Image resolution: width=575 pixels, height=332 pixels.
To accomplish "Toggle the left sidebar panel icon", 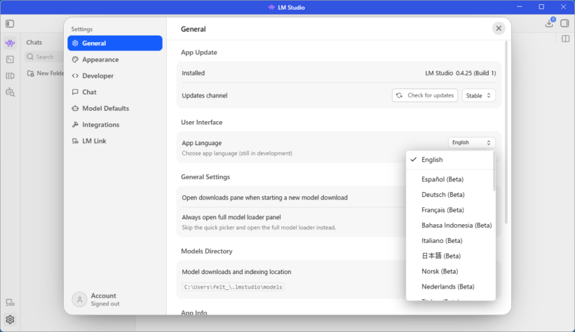I will [10, 24].
